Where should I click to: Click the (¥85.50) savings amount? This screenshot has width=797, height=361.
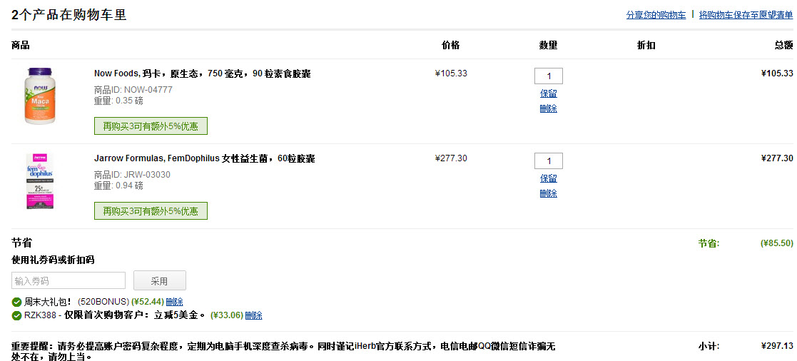coord(776,243)
